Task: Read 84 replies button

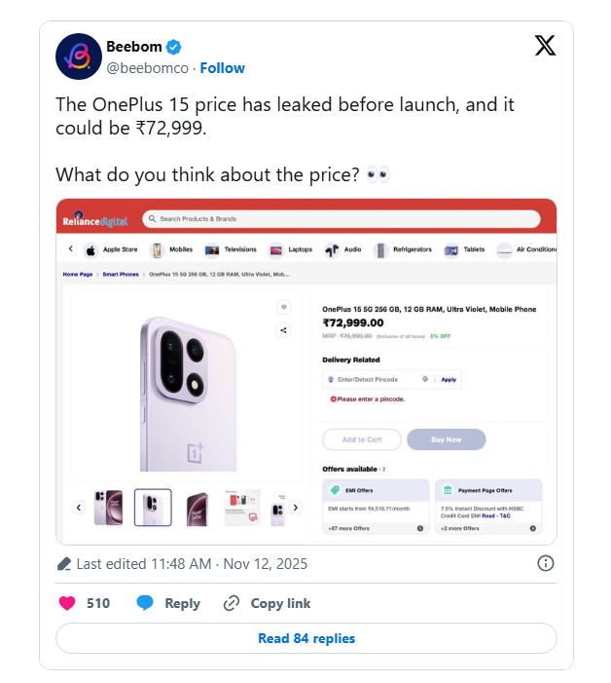Action: pos(305,638)
